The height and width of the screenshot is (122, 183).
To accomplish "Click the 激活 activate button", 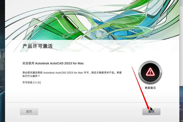I will [151, 112].
